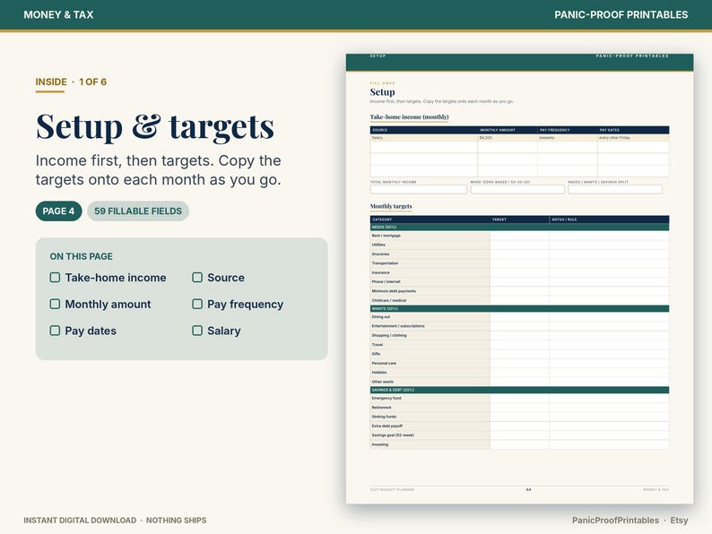Image resolution: width=712 pixels, height=534 pixels.
Task: Click the Travel row label
Action: coord(378,344)
